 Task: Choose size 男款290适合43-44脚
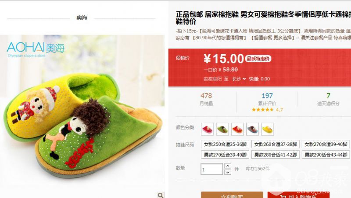click(x=326, y=155)
